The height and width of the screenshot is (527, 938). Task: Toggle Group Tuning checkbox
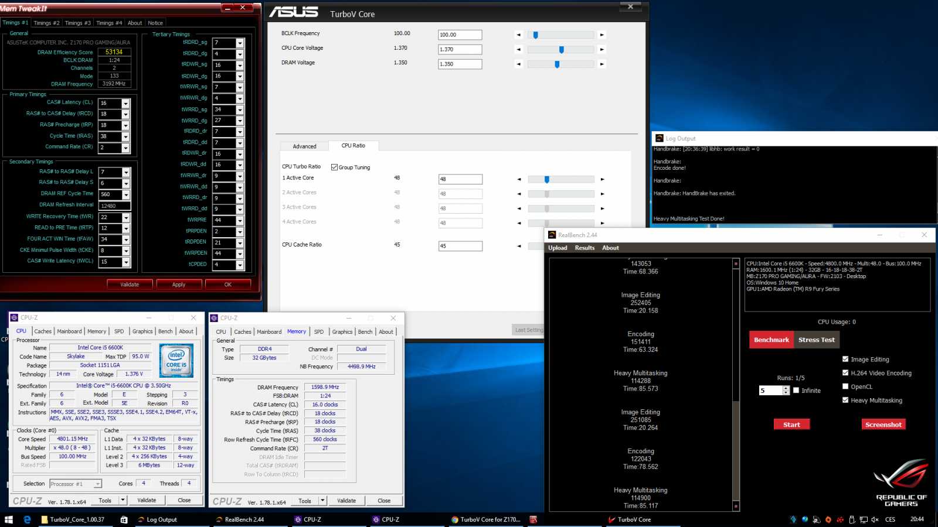[x=334, y=167]
